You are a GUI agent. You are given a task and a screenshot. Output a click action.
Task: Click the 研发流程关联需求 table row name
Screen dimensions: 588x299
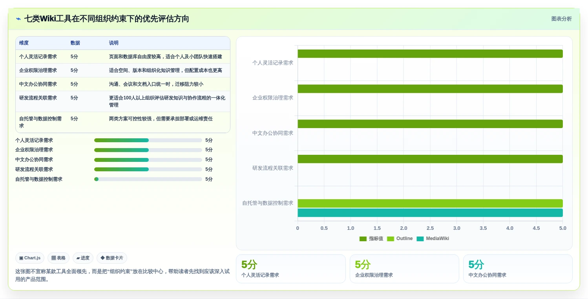38,98
